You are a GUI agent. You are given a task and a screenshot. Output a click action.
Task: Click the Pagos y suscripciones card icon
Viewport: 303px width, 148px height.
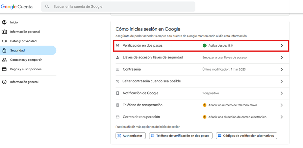click(x=4, y=69)
